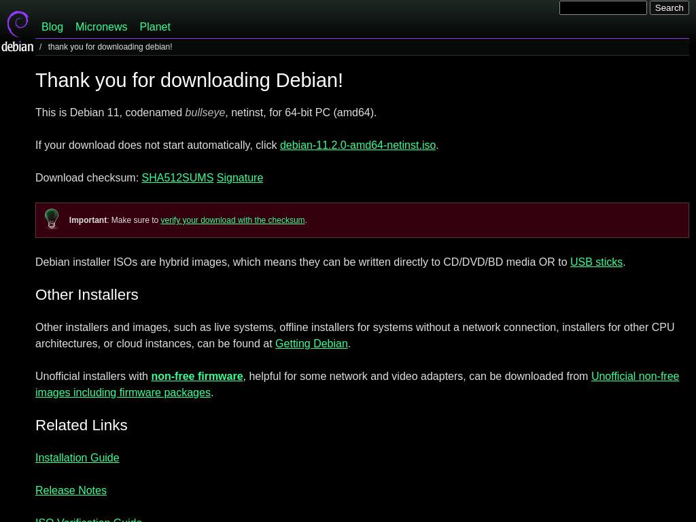Open the Blog navigation link
Viewport: 696px width, 522px height.
[x=52, y=27]
